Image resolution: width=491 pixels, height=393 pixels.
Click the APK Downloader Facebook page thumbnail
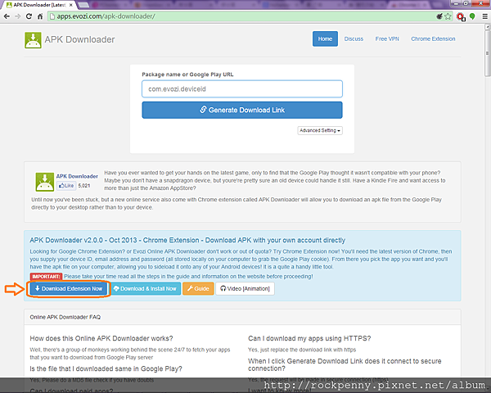tap(45, 182)
